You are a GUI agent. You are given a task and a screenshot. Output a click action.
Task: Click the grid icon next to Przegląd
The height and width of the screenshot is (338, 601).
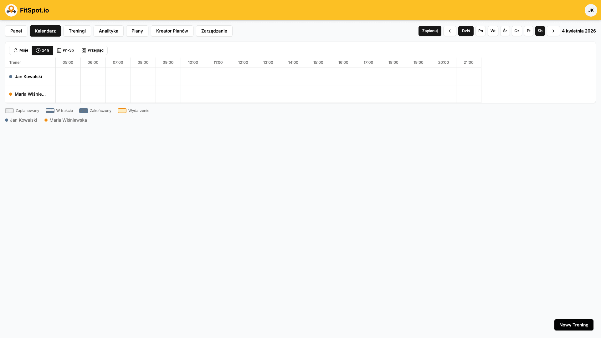[84, 50]
